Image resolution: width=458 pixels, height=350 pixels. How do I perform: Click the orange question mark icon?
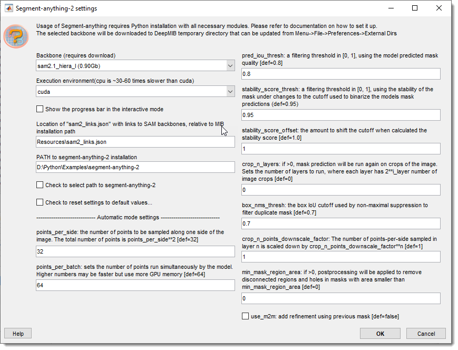pyautogui.click(x=16, y=36)
